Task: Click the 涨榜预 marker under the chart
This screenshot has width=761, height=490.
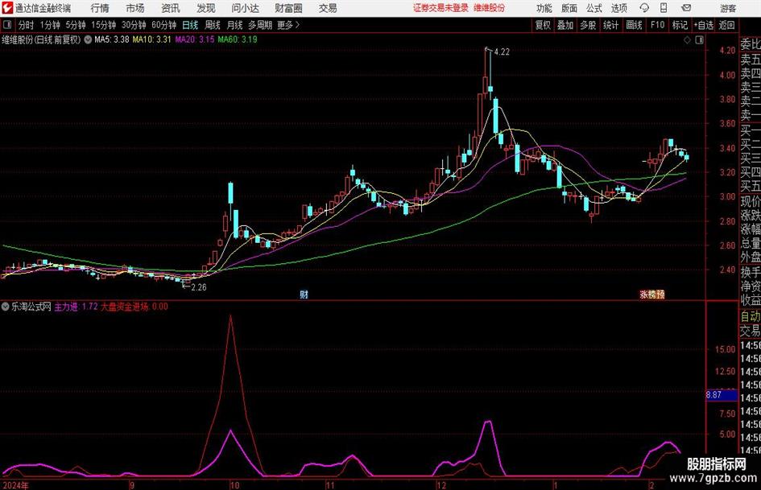Action: click(x=651, y=294)
